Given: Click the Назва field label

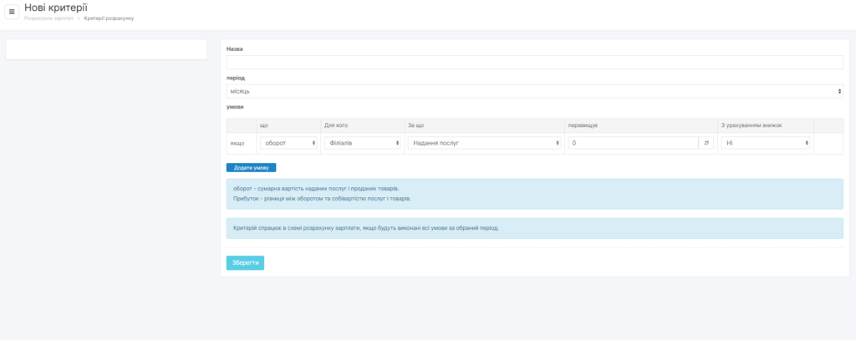Looking at the screenshot, I should (x=235, y=49).
